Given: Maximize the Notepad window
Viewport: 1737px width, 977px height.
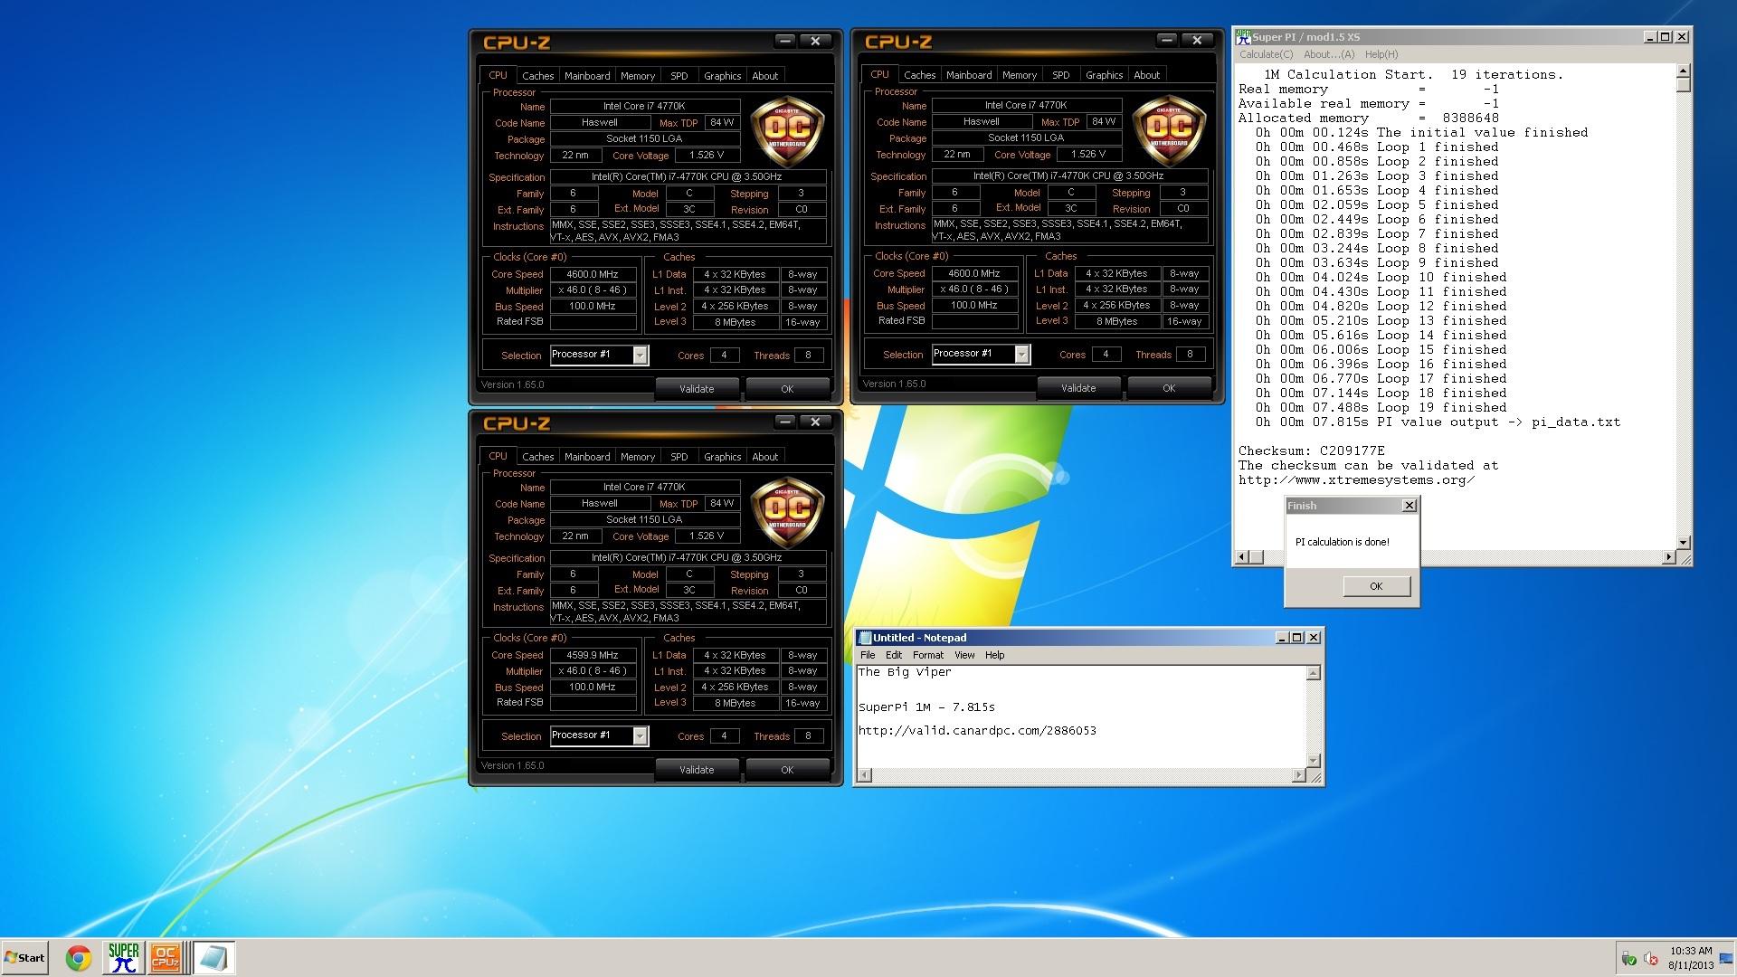Looking at the screenshot, I should pos(1296,638).
